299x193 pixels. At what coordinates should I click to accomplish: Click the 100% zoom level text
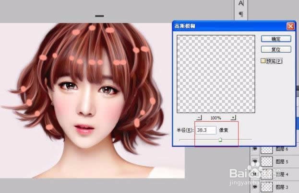click(x=215, y=118)
